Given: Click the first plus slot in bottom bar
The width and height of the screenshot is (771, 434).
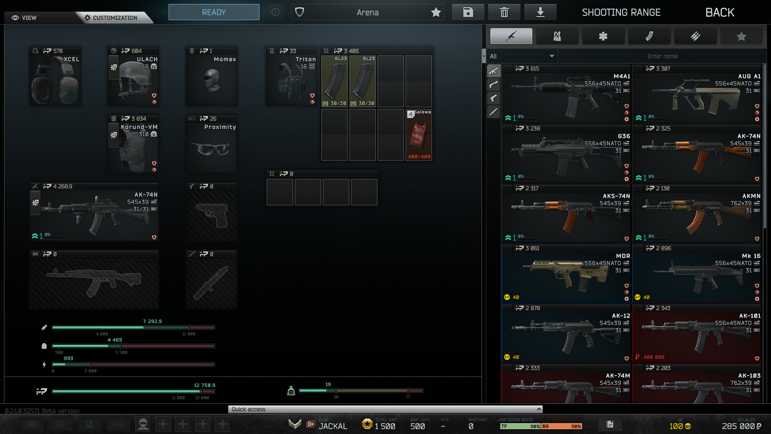Looking at the screenshot, I should click(163, 424).
